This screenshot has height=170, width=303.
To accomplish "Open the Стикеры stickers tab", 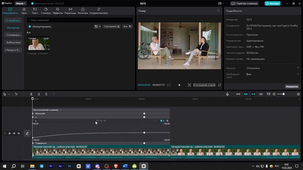I will (46, 11).
